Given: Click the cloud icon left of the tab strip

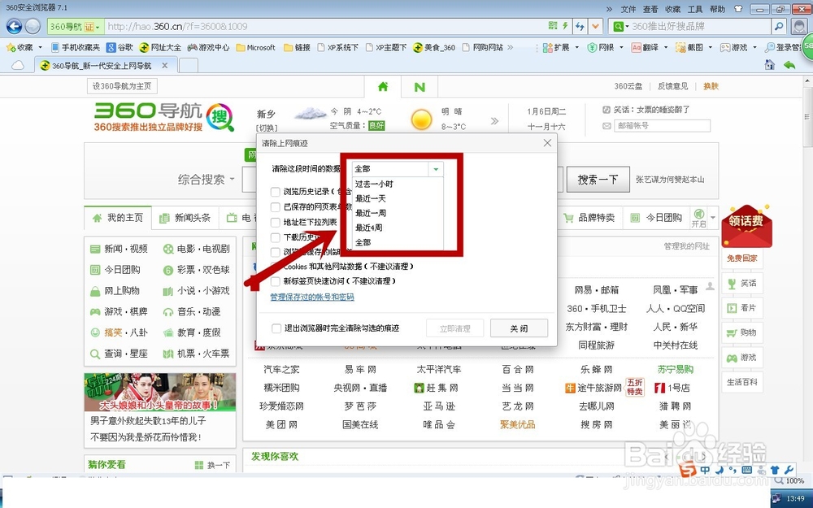Looking at the screenshot, I should coord(18,65).
